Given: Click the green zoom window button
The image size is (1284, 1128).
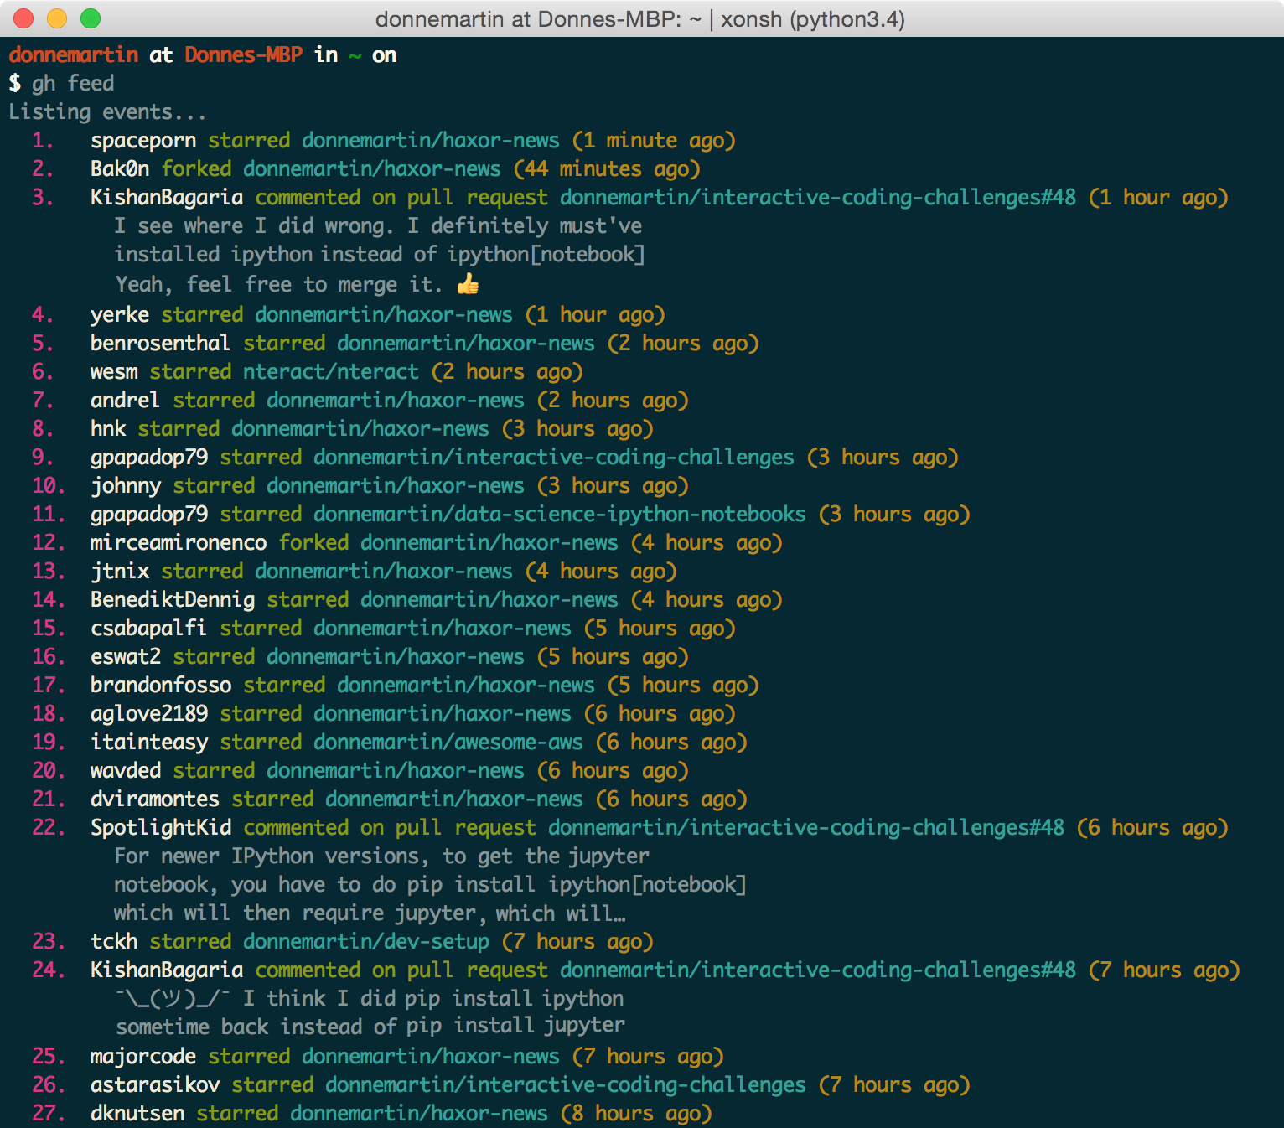Looking at the screenshot, I should point(91,18).
